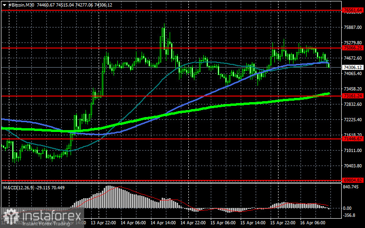Image resolution: width=365 pixels, height=228 pixels.
Task: Select the 14 Apr 14:00 time label
Action: [163, 223]
